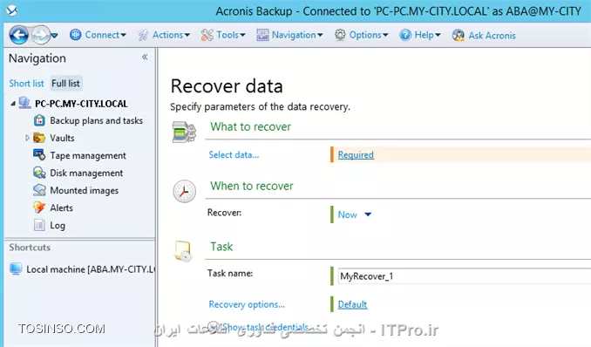Screen dimensions: 591x347
Task: Click the Task section icon
Action: pyautogui.click(x=183, y=251)
